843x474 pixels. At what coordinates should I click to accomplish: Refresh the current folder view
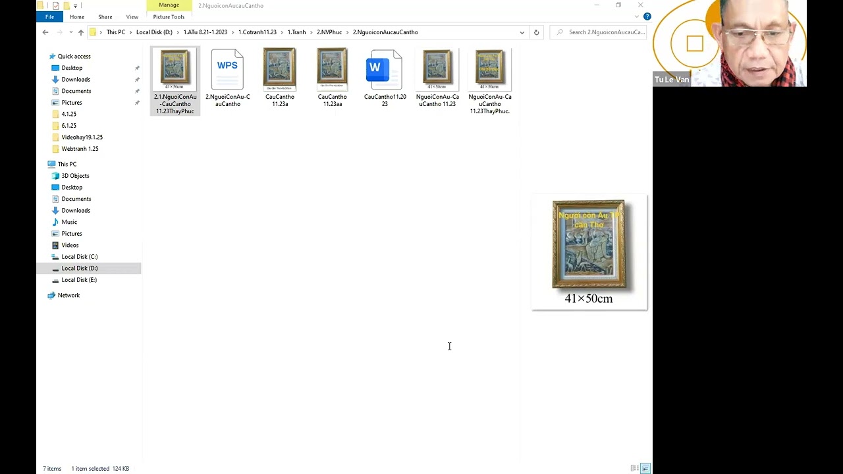(x=536, y=32)
